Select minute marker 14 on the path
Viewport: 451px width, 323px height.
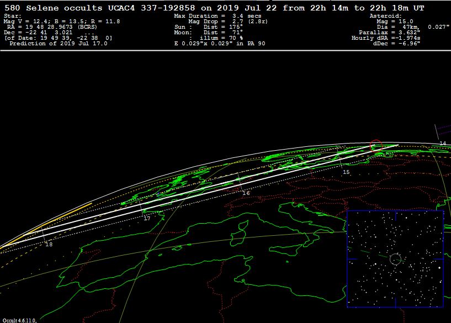[x=442, y=144]
